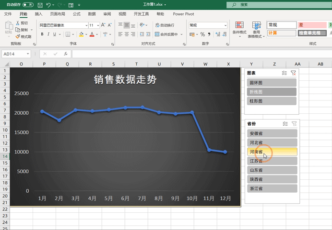This screenshot has width=332, height=230.
Task: Apply the red font color A
Action: point(92,34)
